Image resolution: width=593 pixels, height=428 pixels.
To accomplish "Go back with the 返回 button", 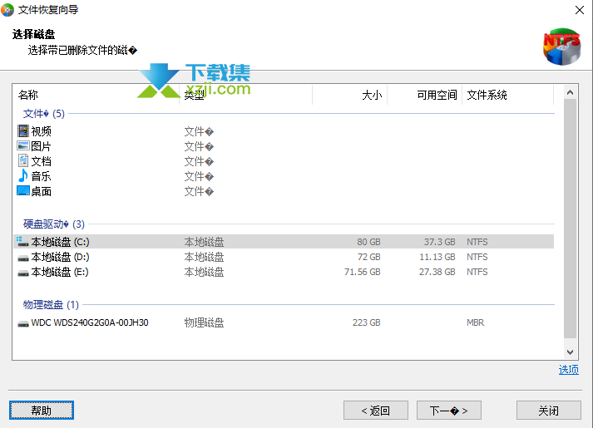I will [x=376, y=411].
